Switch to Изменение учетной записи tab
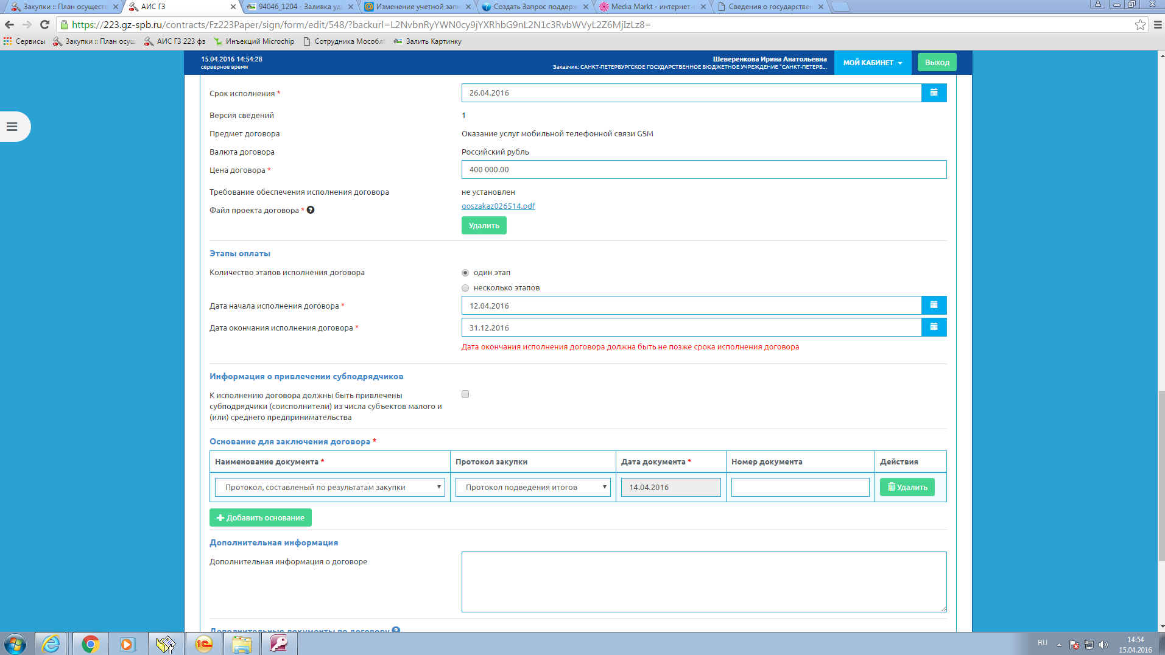The image size is (1165, 655). pyautogui.click(x=417, y=7)
